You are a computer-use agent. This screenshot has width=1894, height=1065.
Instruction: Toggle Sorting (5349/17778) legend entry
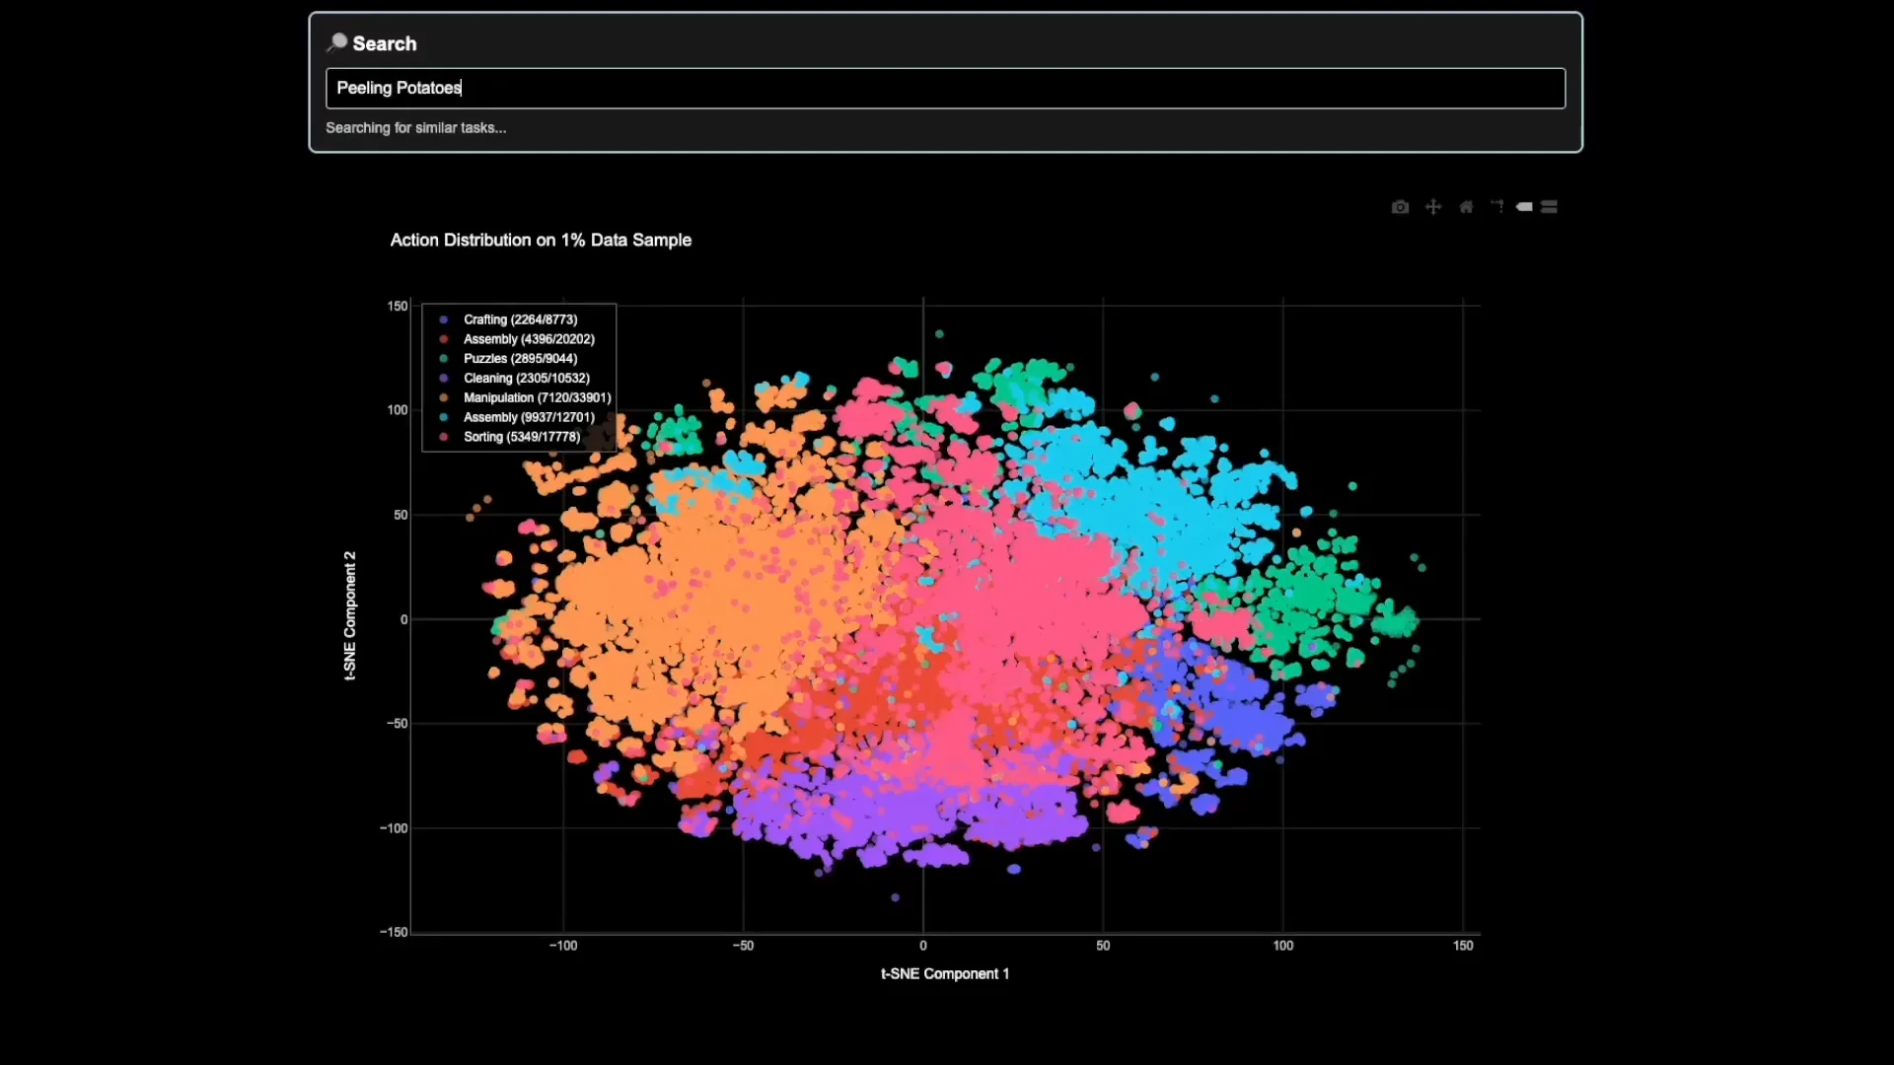coord(523,437)
